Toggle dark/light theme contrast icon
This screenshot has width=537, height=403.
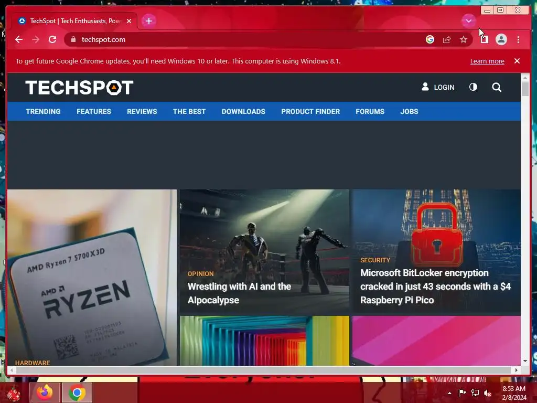click(473, 87)
